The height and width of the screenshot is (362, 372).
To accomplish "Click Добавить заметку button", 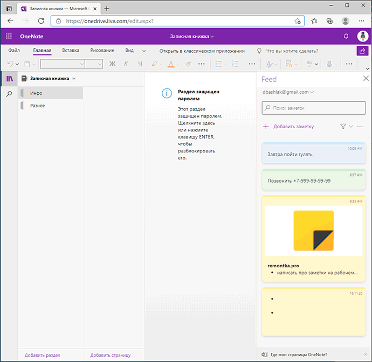I will click(x=288, y=127).
